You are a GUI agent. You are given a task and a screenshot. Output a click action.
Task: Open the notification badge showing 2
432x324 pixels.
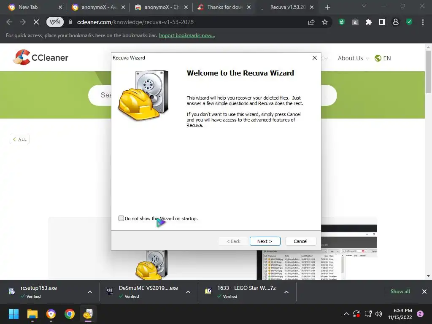pyautogui.click(x=420, y=314)
